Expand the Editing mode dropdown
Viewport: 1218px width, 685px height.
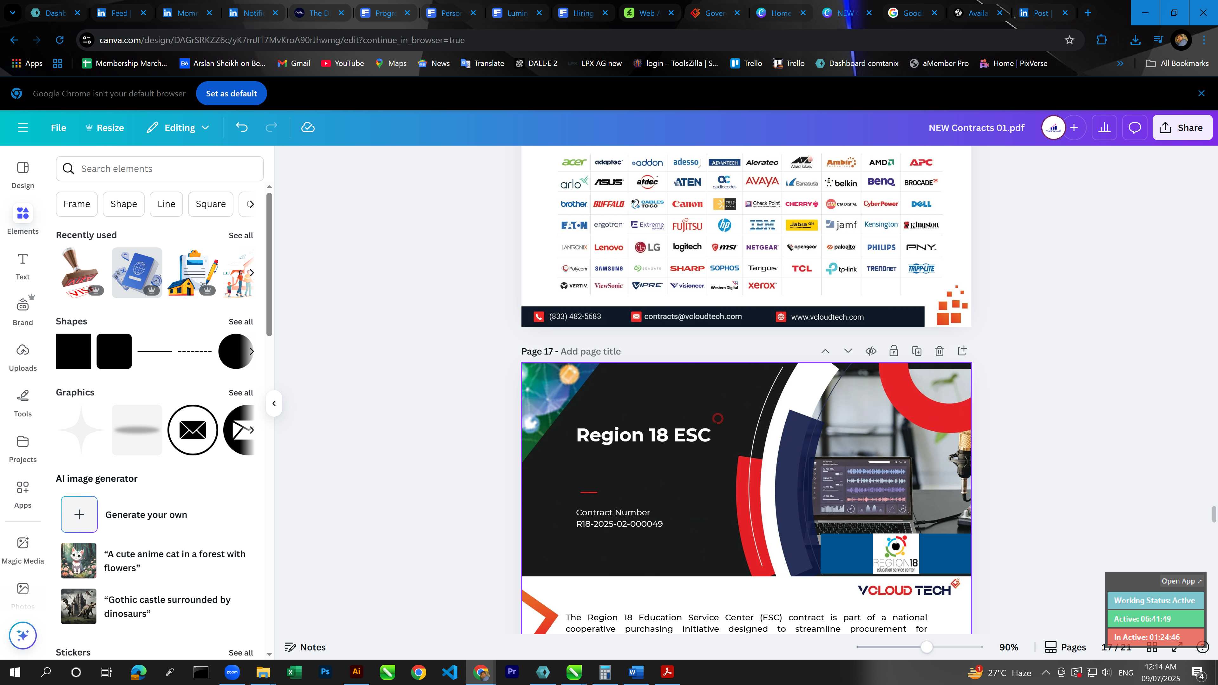[178, 127]
